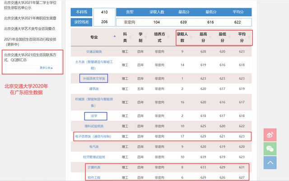The image size is (289, 181).
Task: Click 平均分 631 in 计算机类 row
Action: [242, 167]
